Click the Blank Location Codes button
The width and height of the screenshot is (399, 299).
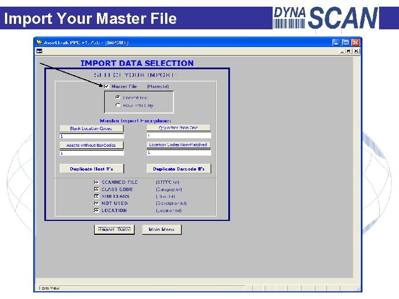tap(91, 128)
